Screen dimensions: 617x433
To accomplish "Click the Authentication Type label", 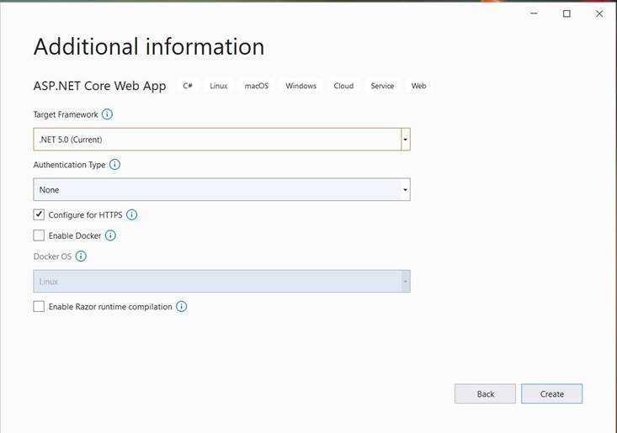I will click(69, 165).
